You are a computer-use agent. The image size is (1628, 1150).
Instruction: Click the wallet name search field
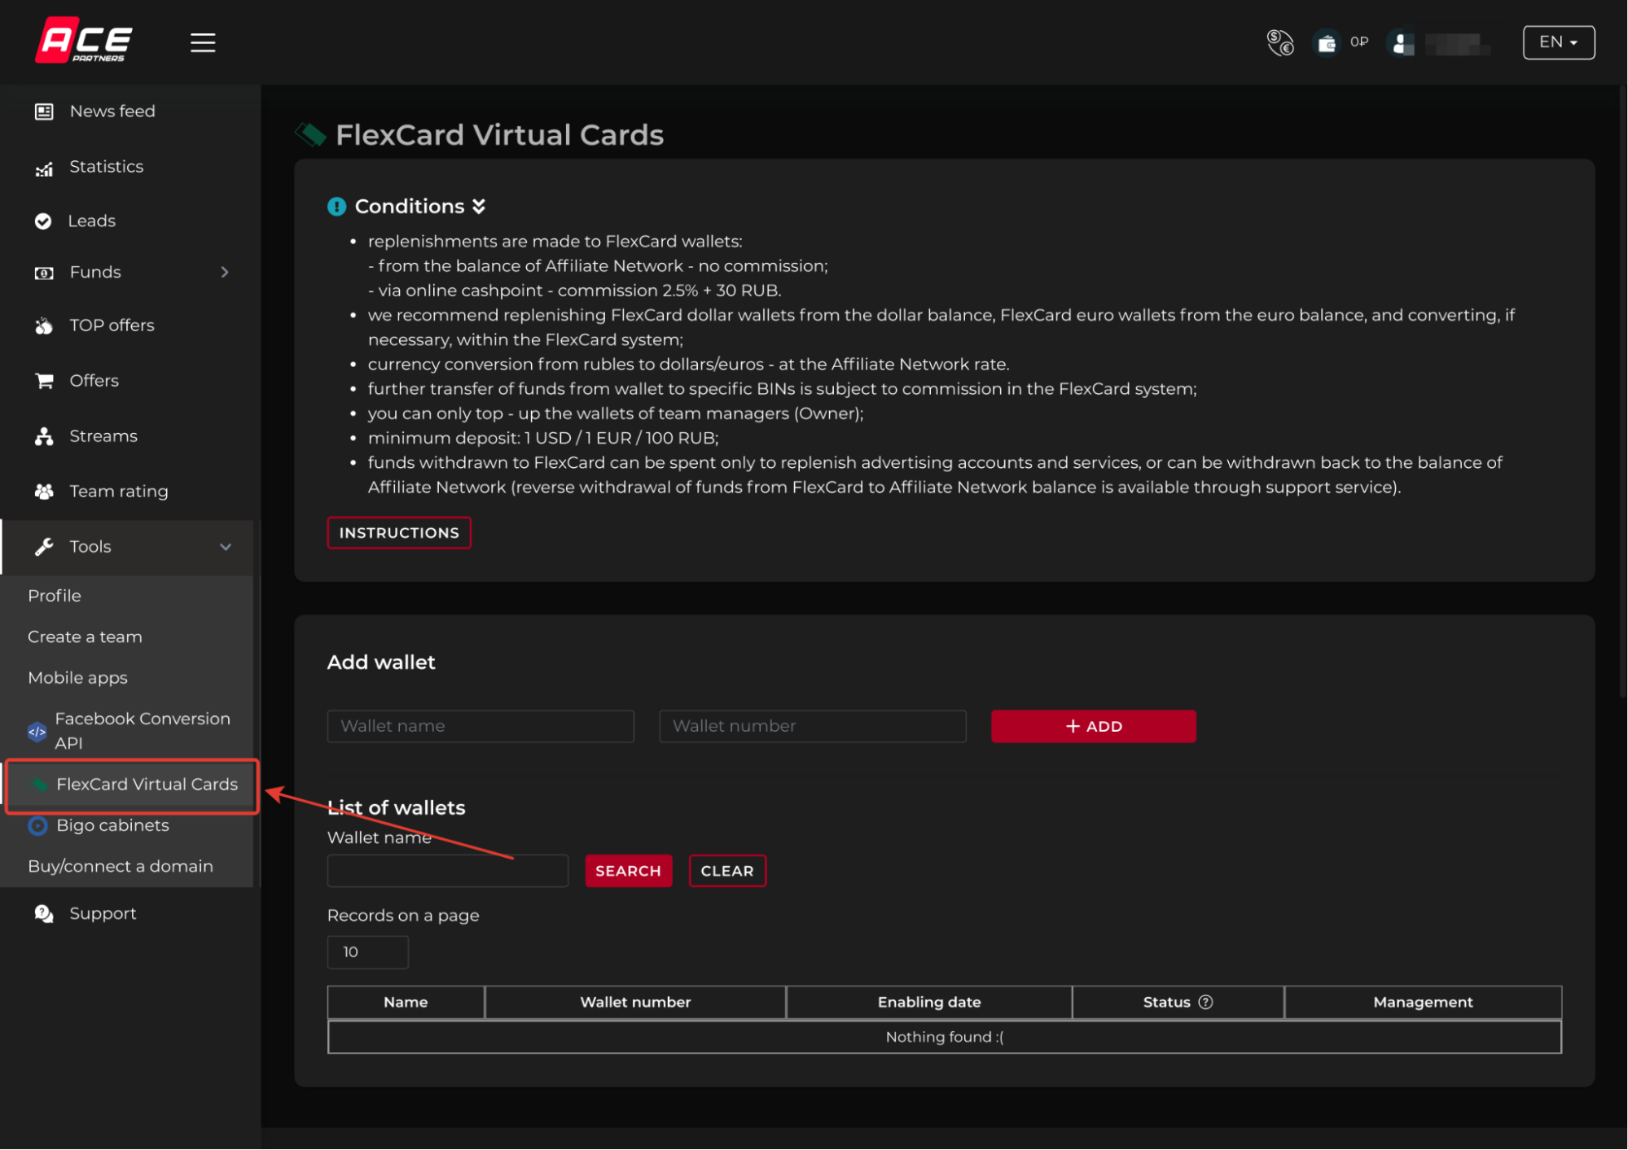[x=447, y=871]
